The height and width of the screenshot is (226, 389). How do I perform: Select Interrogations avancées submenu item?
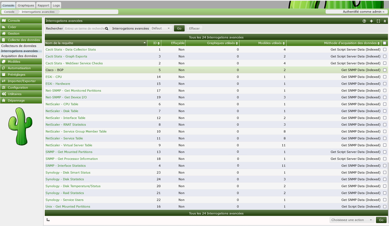[x=19, y=51]
